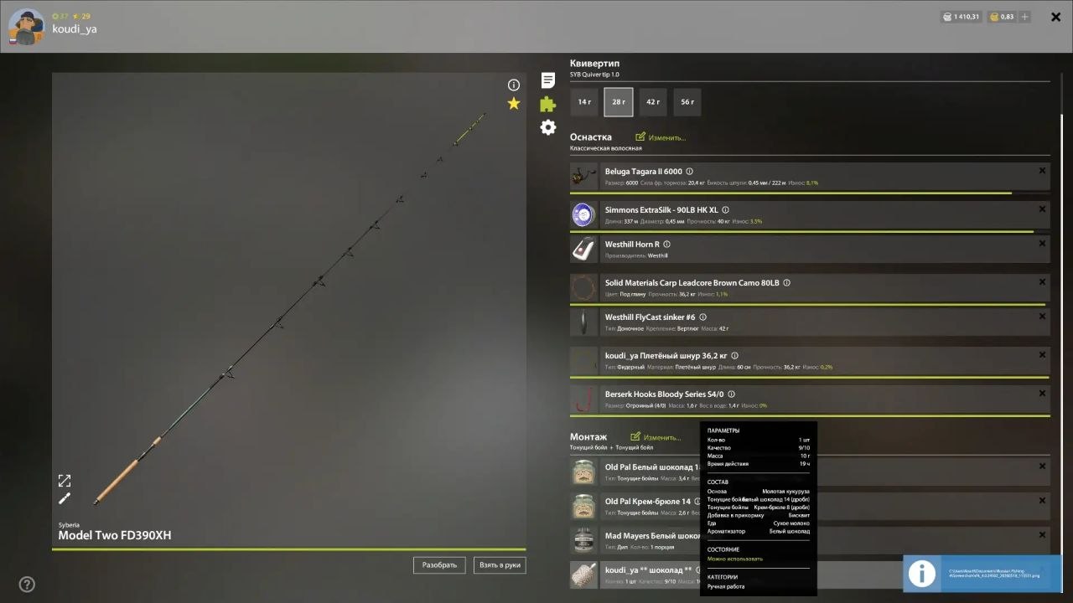Click the rod info icon in preview

click(x=514, y=85)
